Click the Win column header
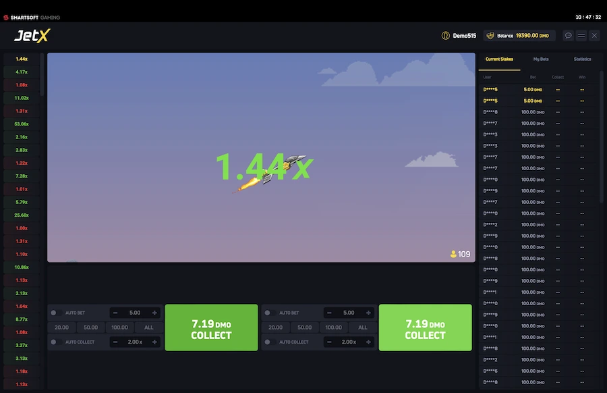 582,77
